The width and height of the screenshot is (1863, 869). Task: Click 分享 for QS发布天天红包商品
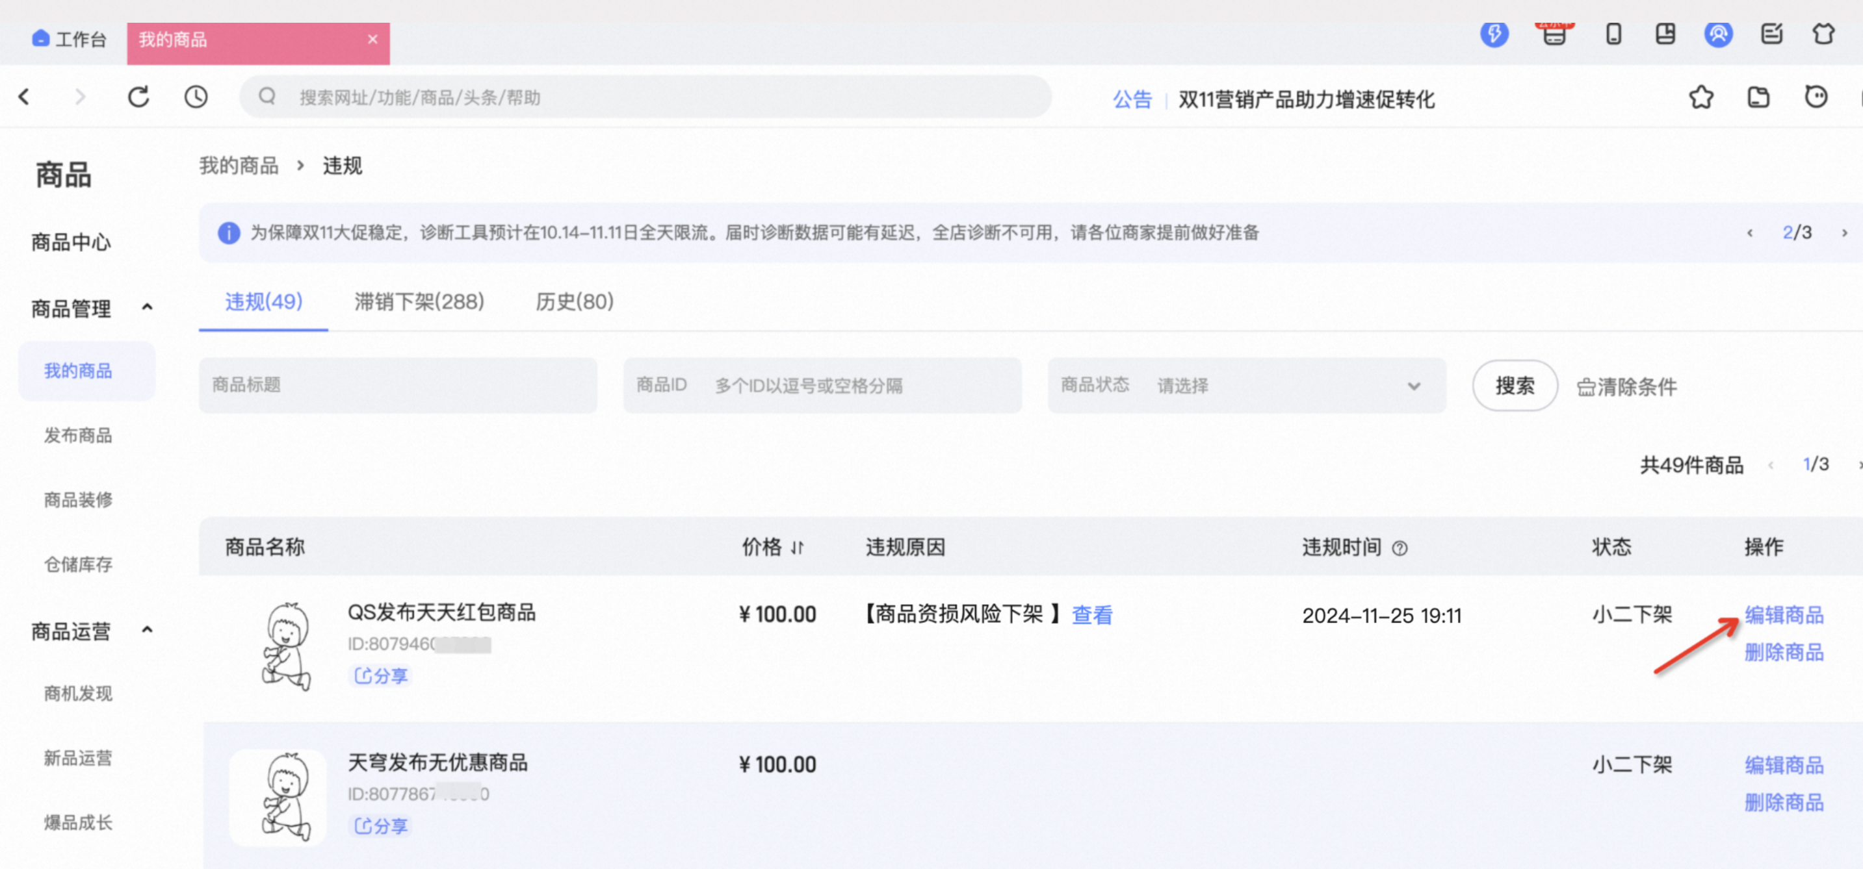pos(380,676)
